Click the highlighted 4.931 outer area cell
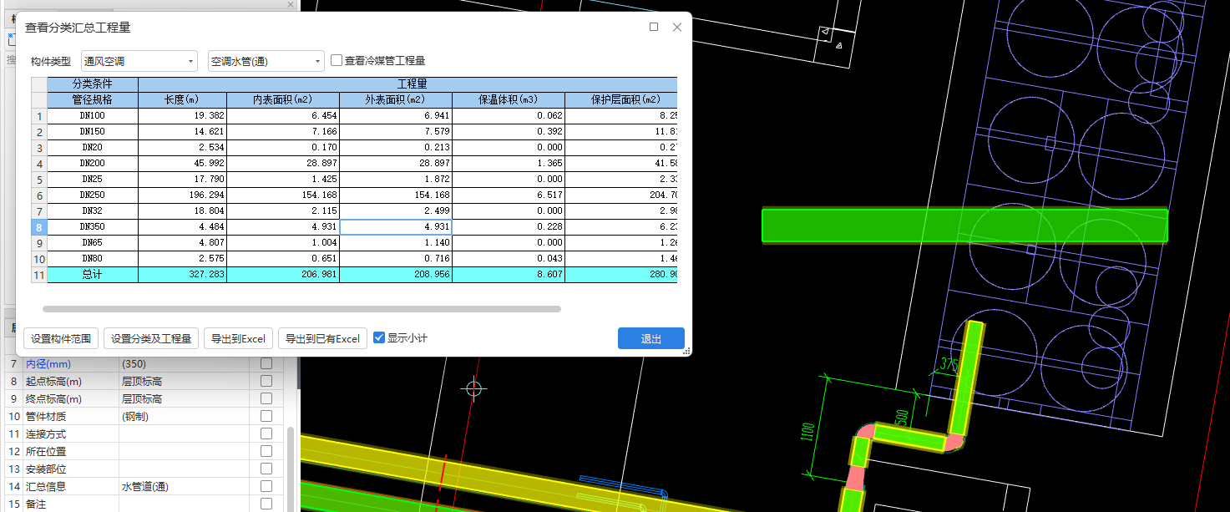 396,226
